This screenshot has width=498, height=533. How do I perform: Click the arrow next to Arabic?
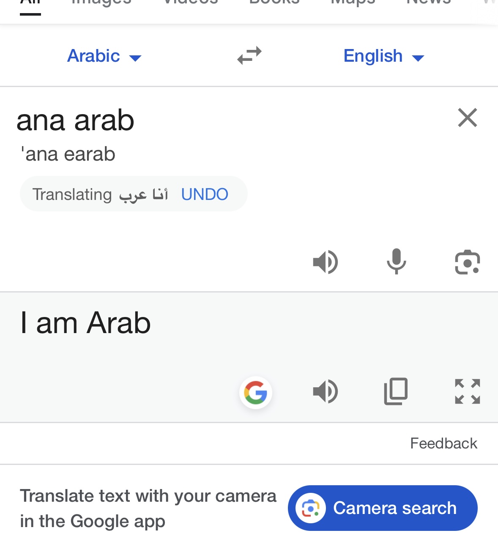tap(135, 58)
